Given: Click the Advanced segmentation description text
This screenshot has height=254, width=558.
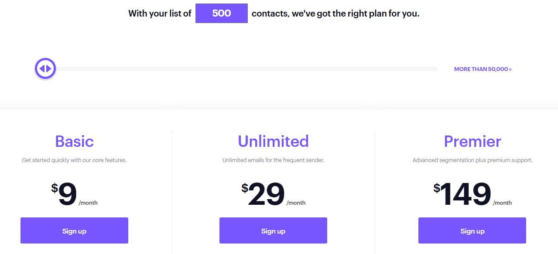Looking at the screenshot, I should pos(472,160).
